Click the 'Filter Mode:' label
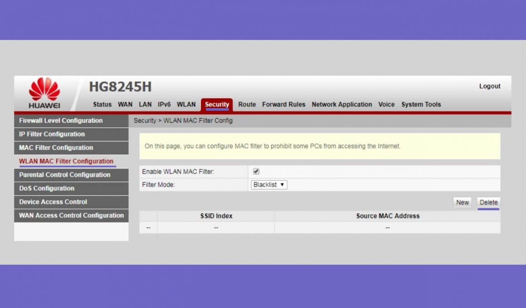Viewport: 526px width, 308px height. click(158, 185)
